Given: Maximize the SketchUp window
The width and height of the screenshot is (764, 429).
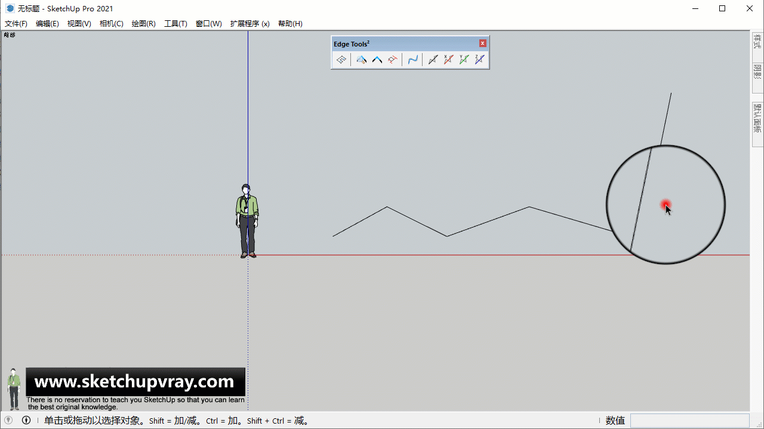Looking at the screenshot, I should (x=722, y=8).
